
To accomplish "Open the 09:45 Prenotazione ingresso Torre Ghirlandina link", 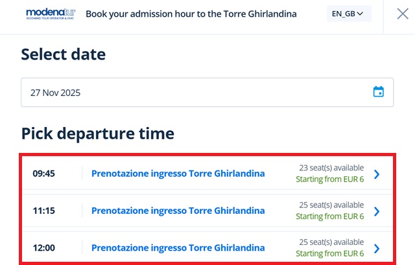I will click(x=178, y=174).
